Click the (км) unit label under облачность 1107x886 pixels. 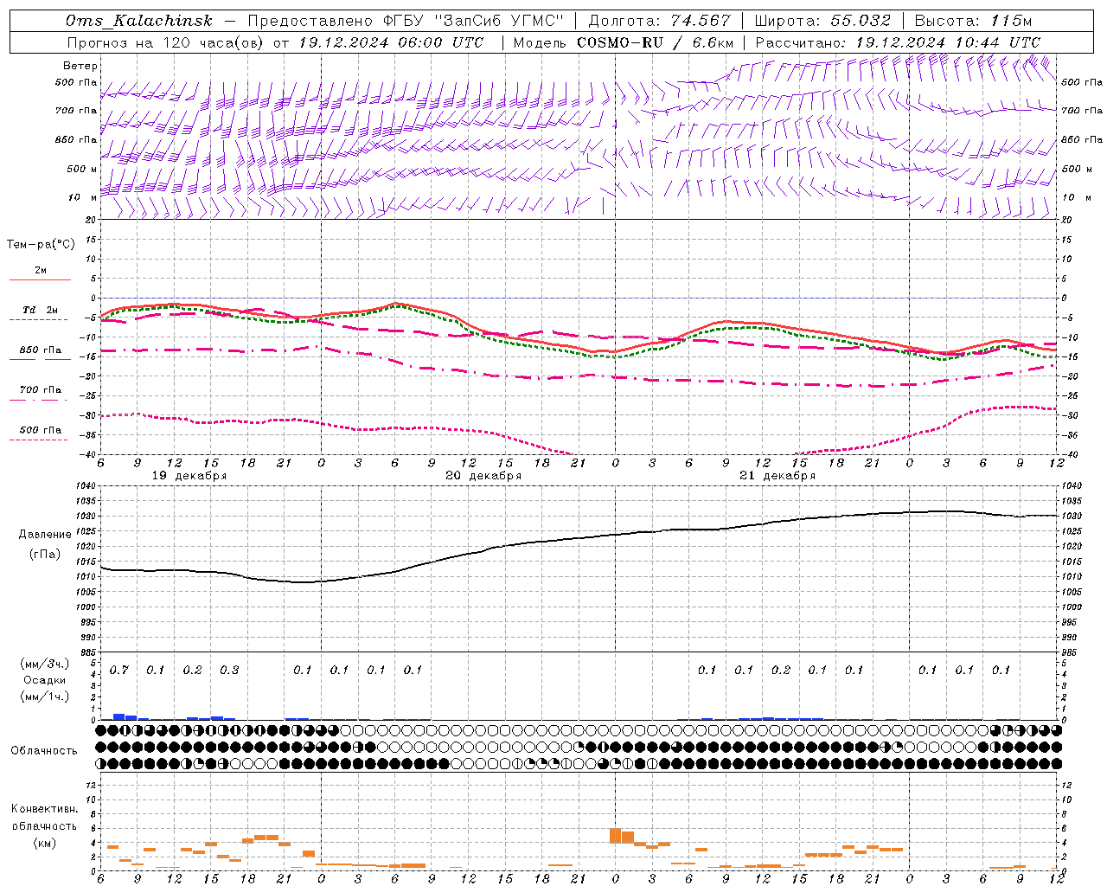click(44, 843)
